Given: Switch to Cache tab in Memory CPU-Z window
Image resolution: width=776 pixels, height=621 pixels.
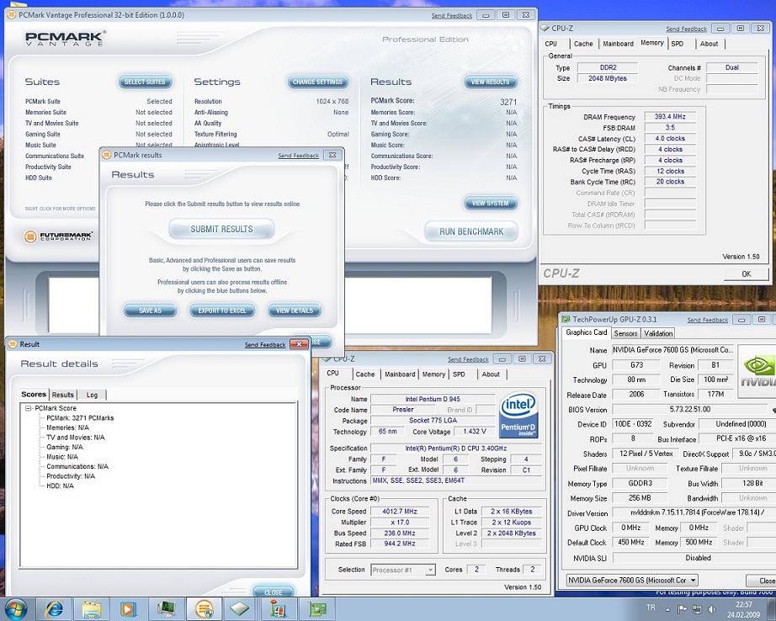Looking at the screenshot, I should (x=583, y=44).
